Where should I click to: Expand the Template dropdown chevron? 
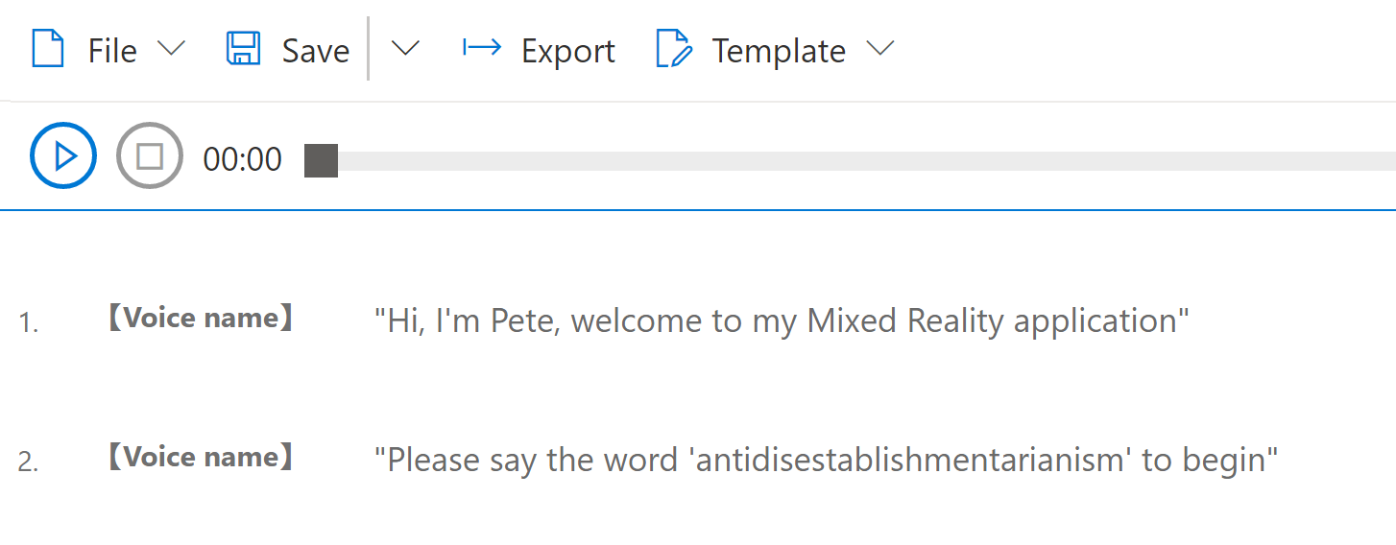point(879,48)
